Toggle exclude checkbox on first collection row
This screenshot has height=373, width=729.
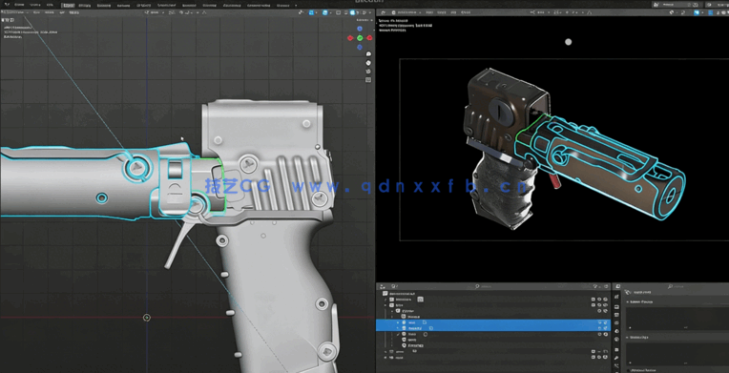click(x=594, y=300)
